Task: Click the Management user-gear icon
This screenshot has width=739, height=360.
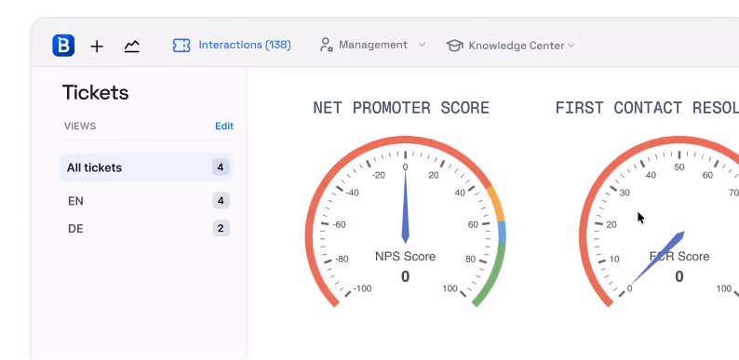Action: coord(326,46)
